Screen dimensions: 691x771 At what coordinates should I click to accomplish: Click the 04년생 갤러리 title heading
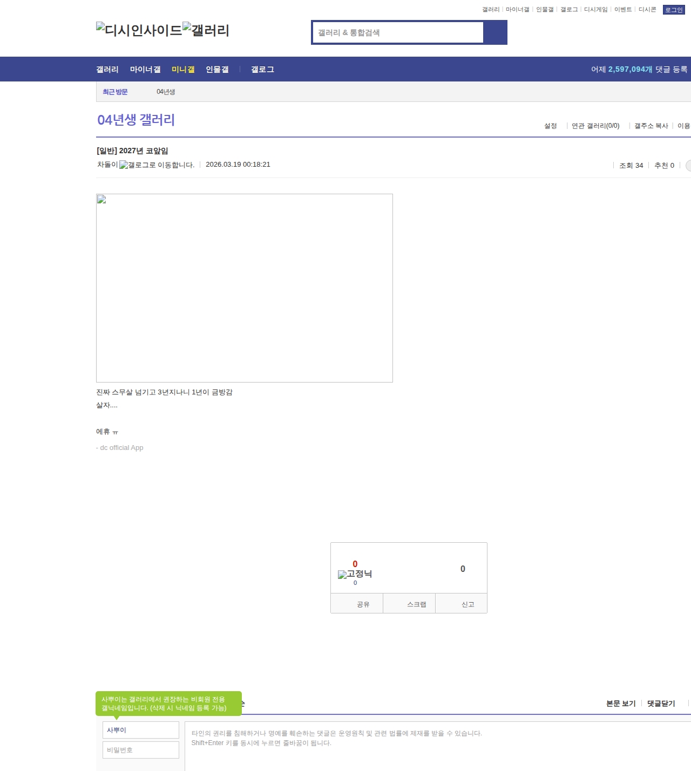(x=136, y=120)
